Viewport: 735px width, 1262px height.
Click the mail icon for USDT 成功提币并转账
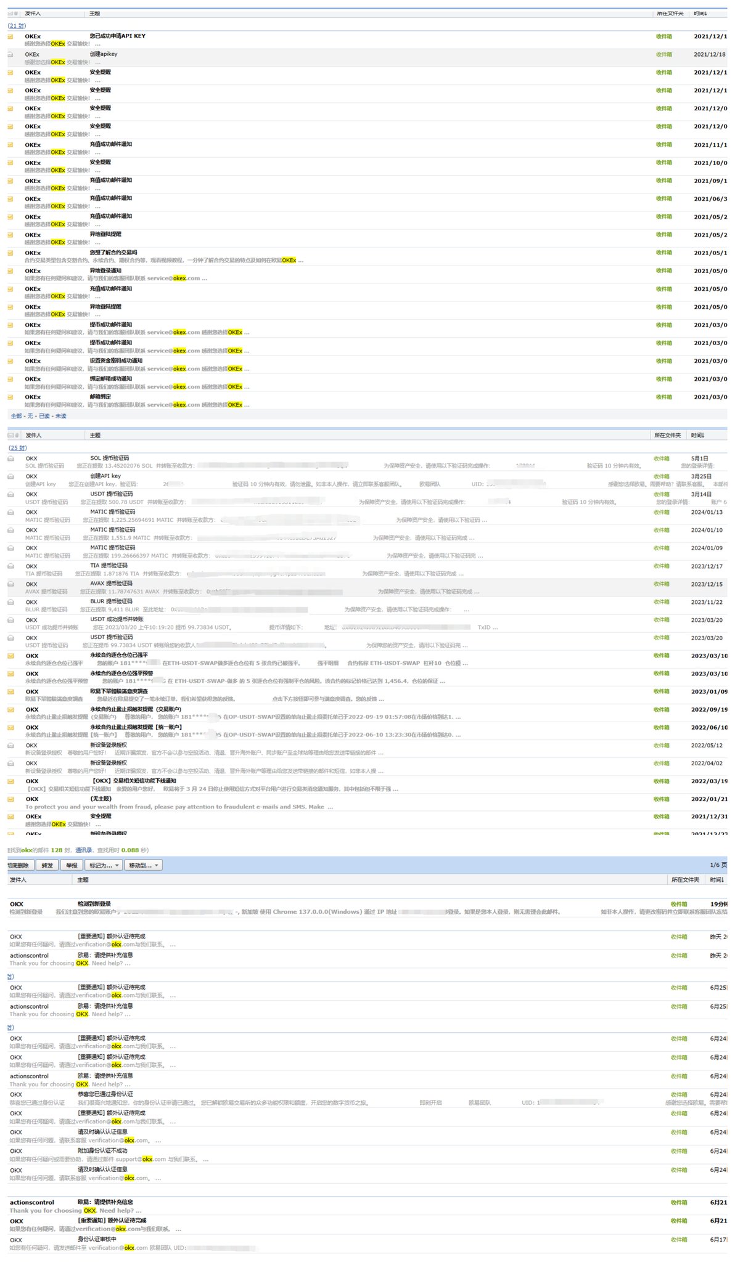click(10, 619)
